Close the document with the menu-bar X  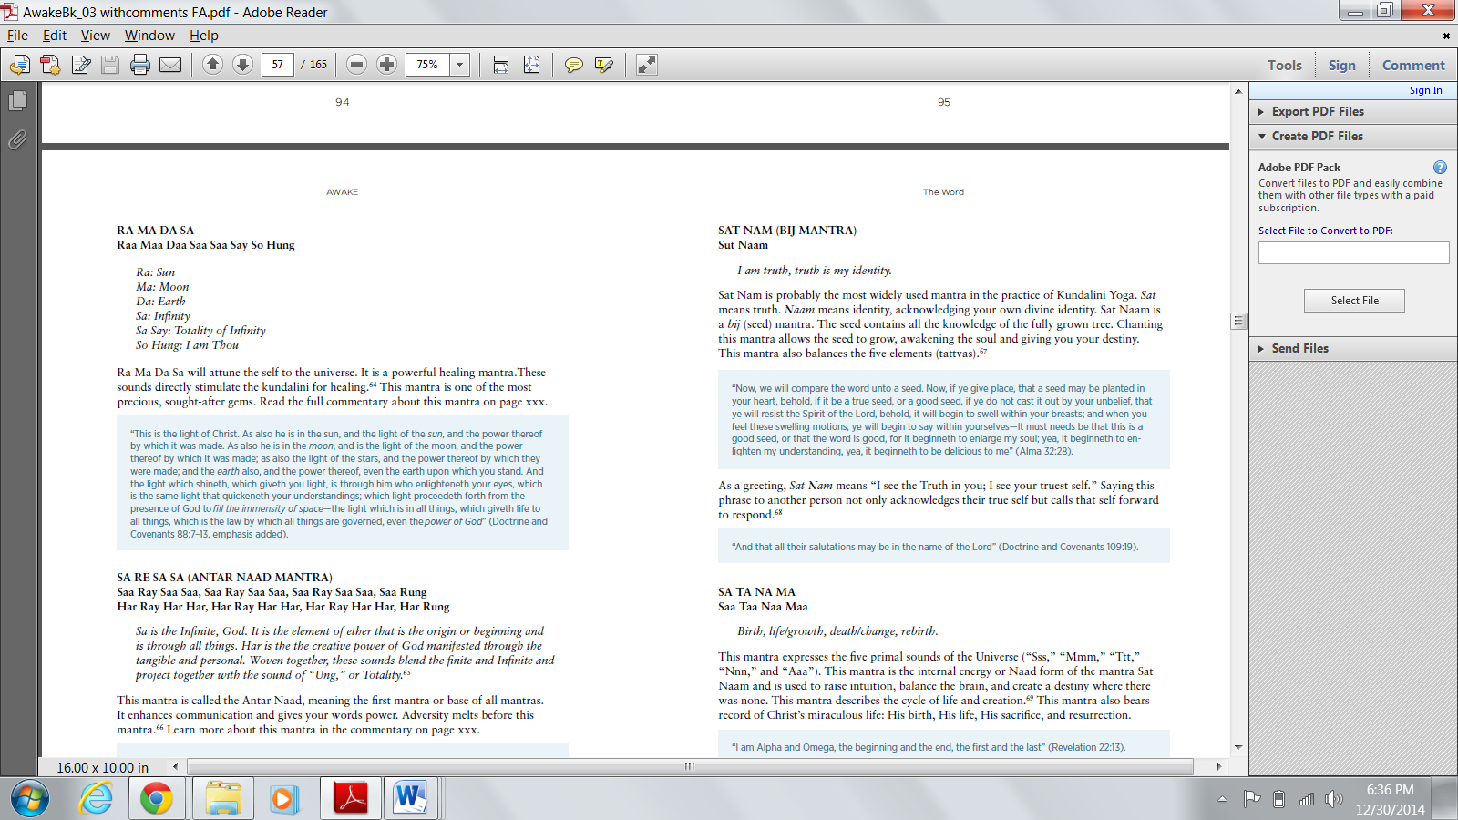tap(1446, 36)
